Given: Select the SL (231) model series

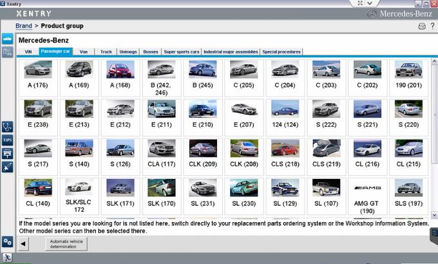Looking at the screenshot, I should point(203,196).
